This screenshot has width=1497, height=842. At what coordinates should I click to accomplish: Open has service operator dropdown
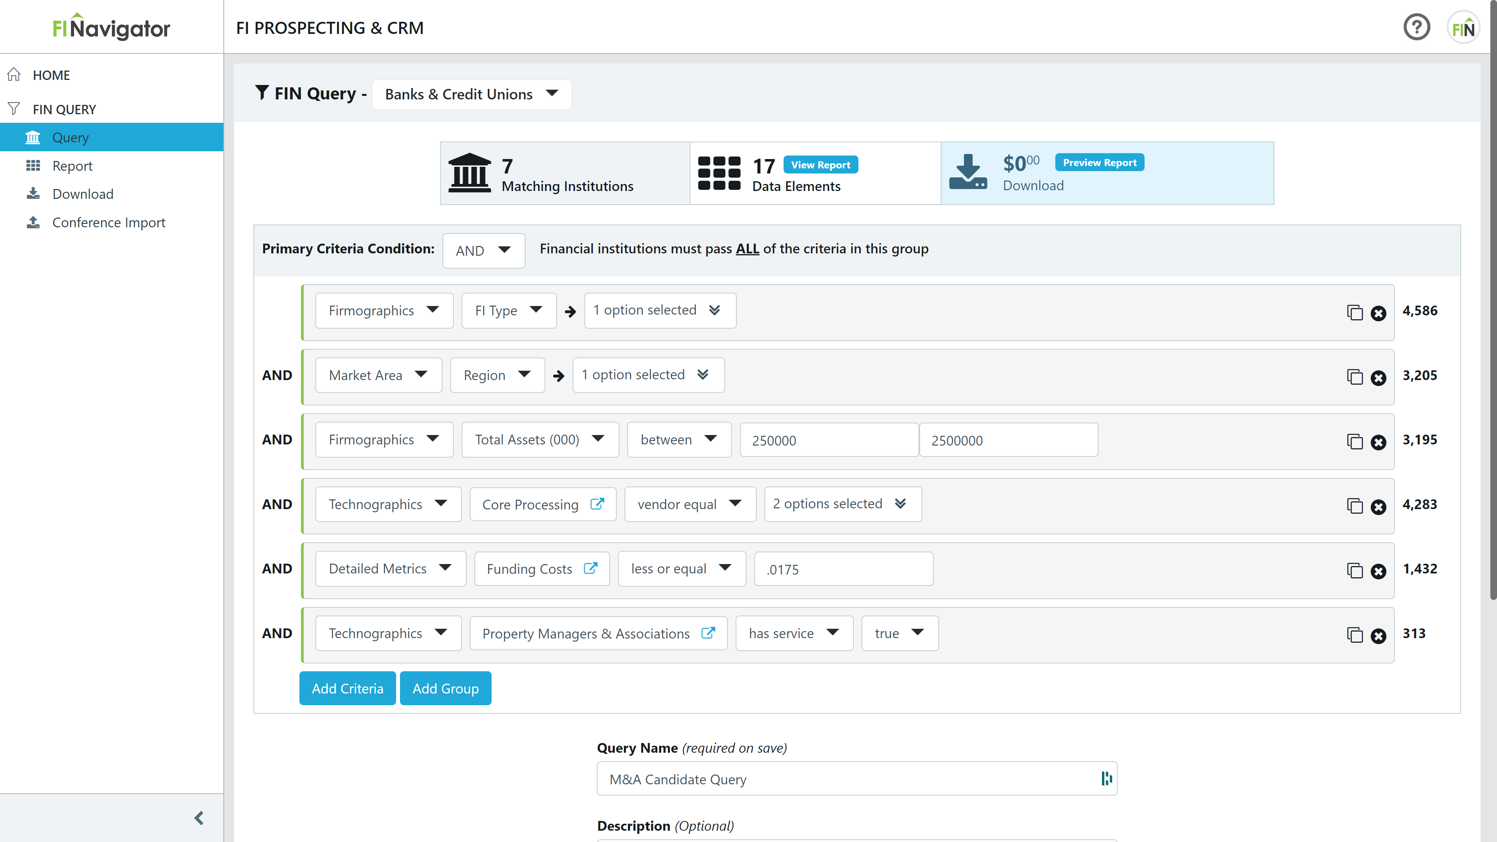[795, 633]
